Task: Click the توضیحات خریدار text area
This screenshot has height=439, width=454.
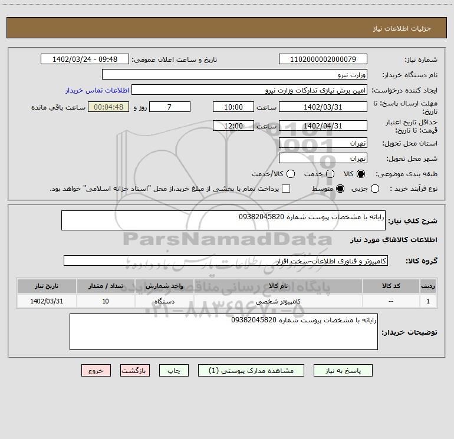Action: click(223, 332)
